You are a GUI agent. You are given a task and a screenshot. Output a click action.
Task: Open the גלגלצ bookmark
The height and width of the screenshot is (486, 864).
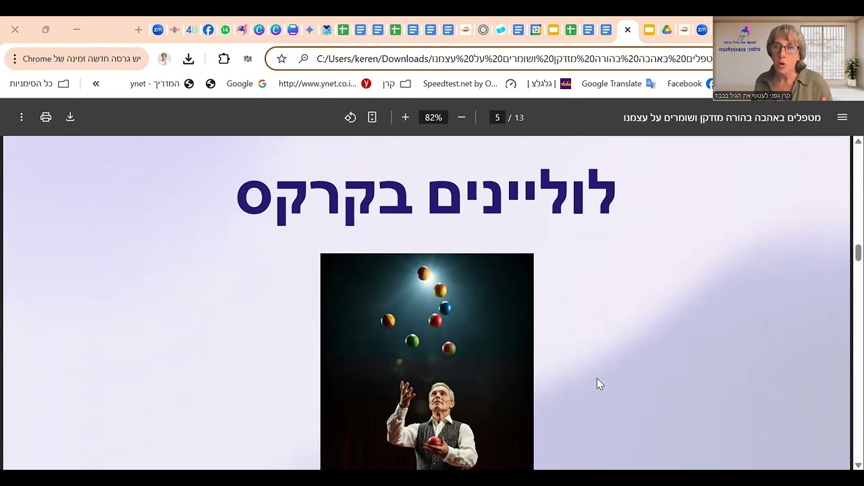(549, 84)
